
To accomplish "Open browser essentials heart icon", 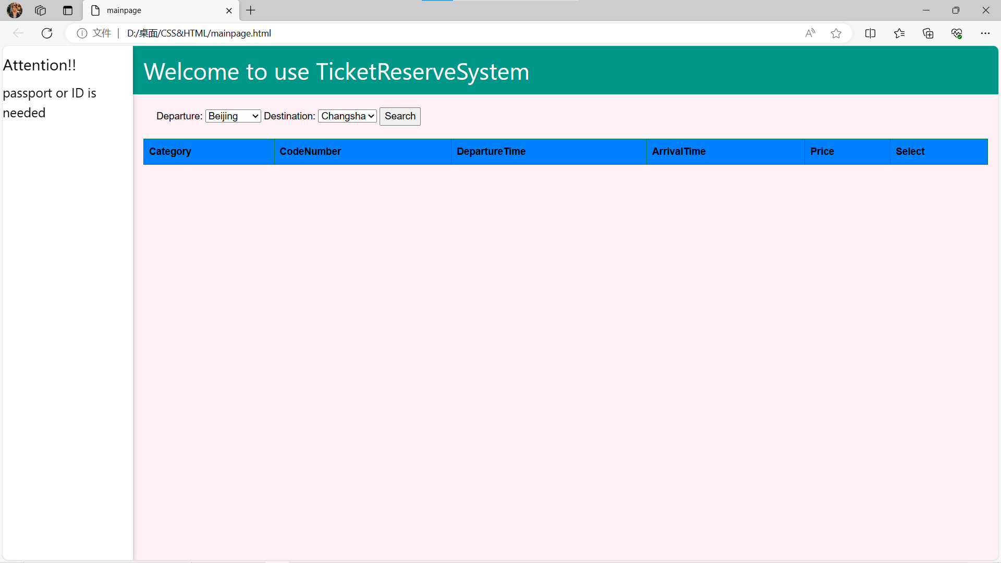I will tap(957, 33).
